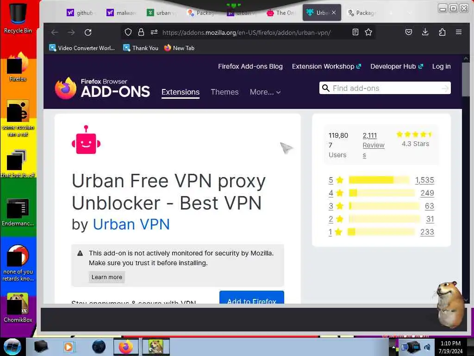Switch to the last Package tab
The width and height of the screenshot is (474, 356).
(x=361, y=13)
